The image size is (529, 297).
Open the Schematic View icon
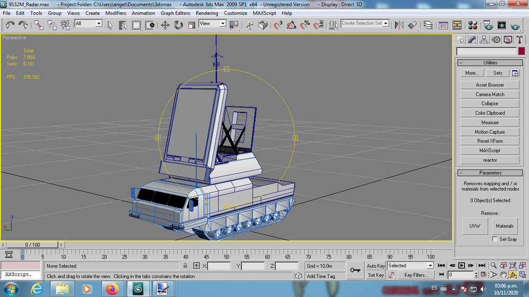tap(457, 25)
